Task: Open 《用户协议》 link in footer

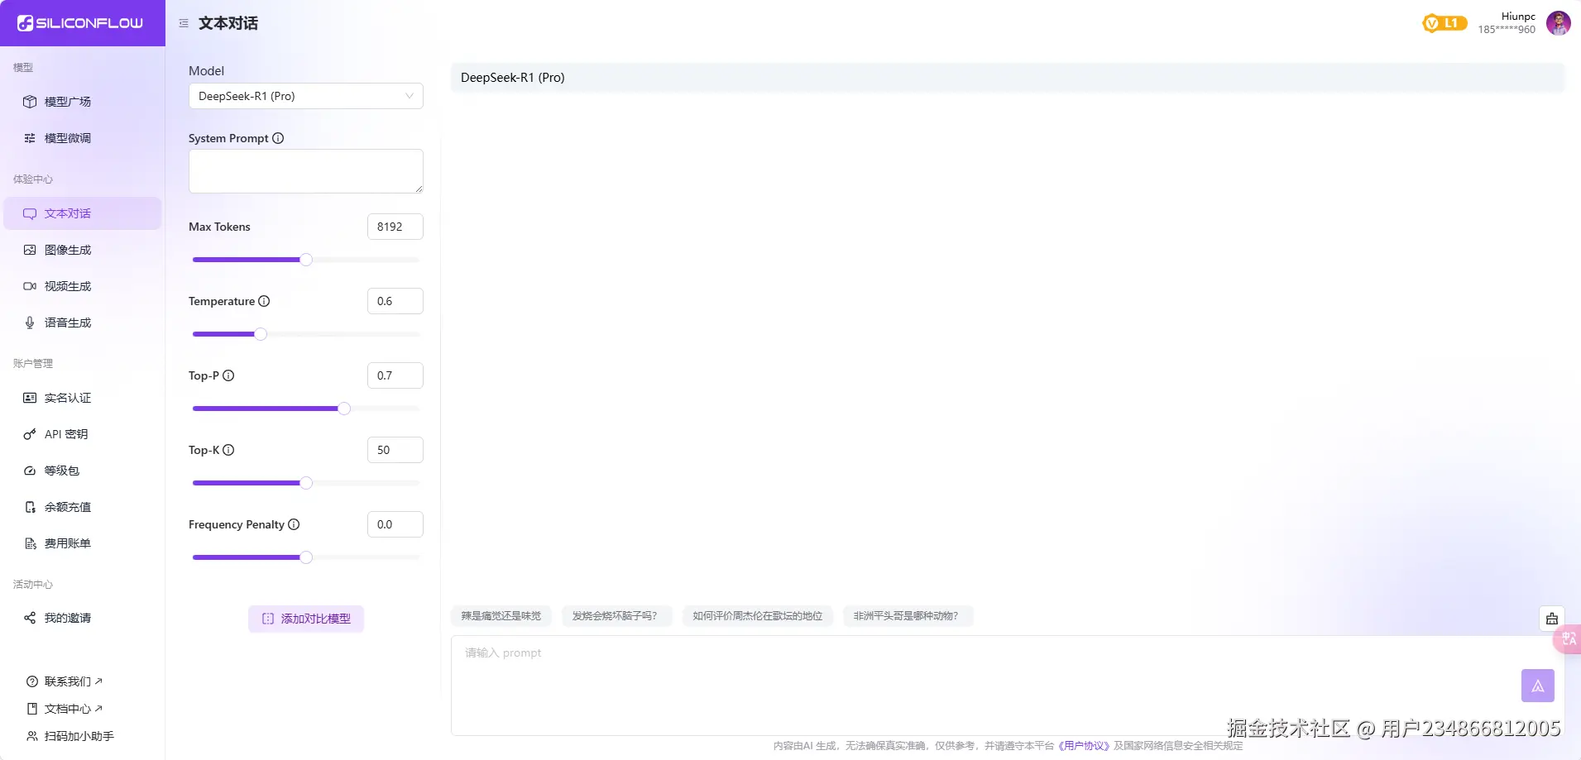Action: tap(1084, 746)
